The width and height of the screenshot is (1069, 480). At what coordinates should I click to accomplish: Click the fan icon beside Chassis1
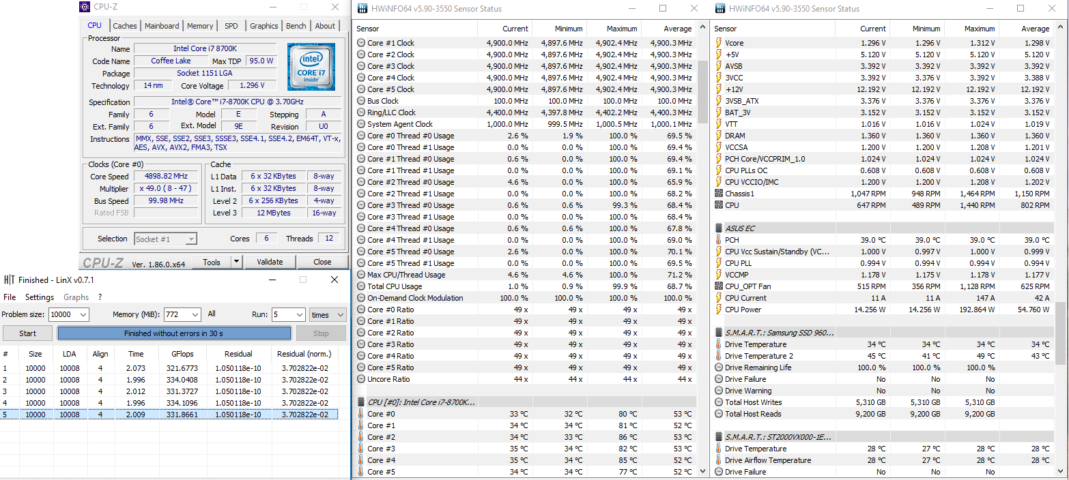[718, 194]
